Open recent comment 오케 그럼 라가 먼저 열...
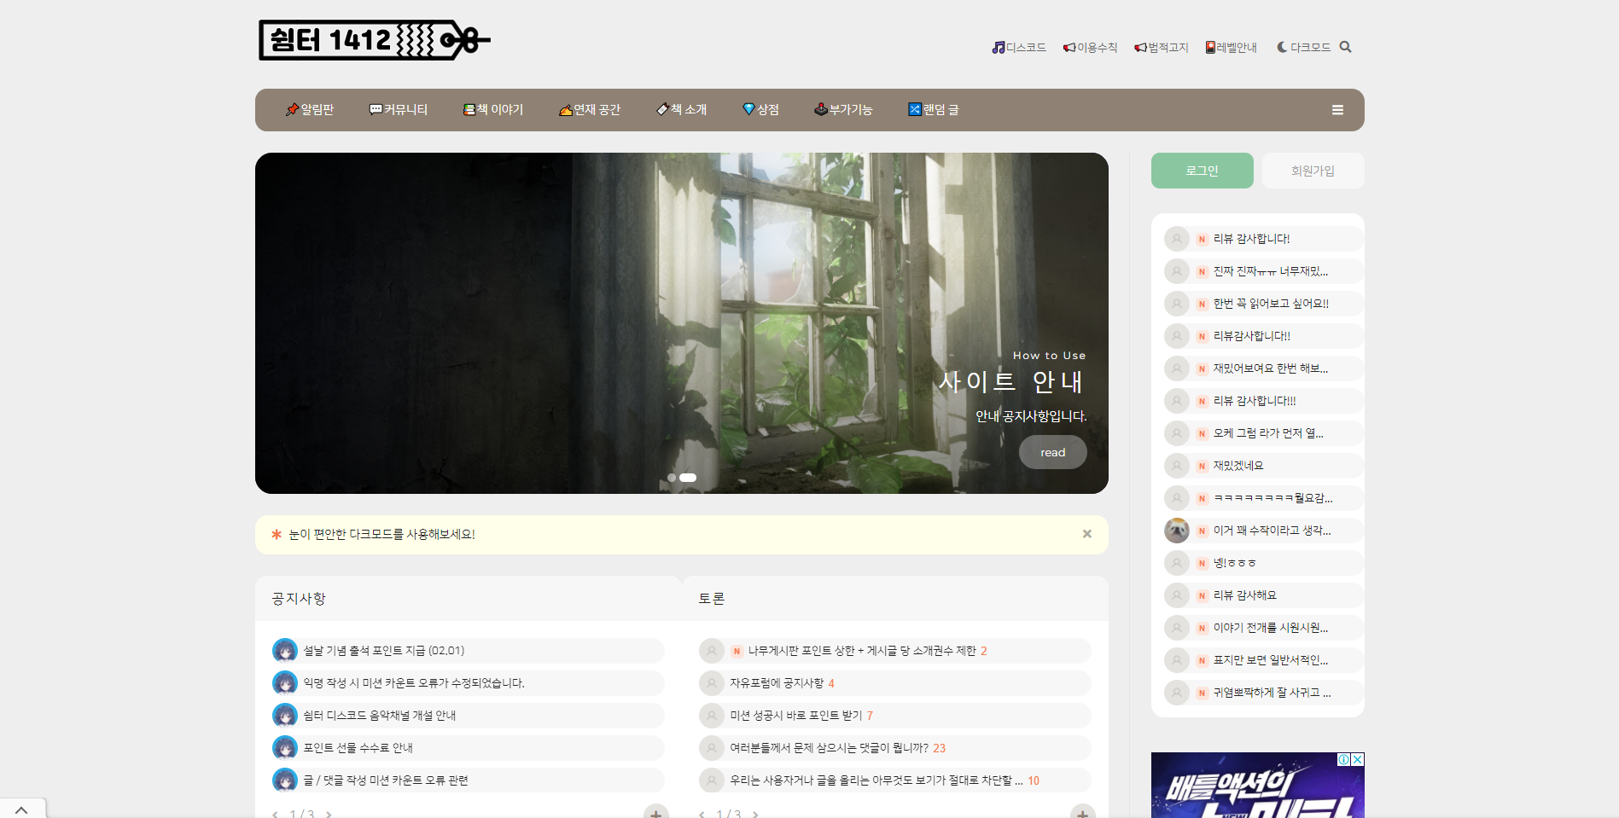The height and width of the screenshot is (818, 1619). (1268, 433)
